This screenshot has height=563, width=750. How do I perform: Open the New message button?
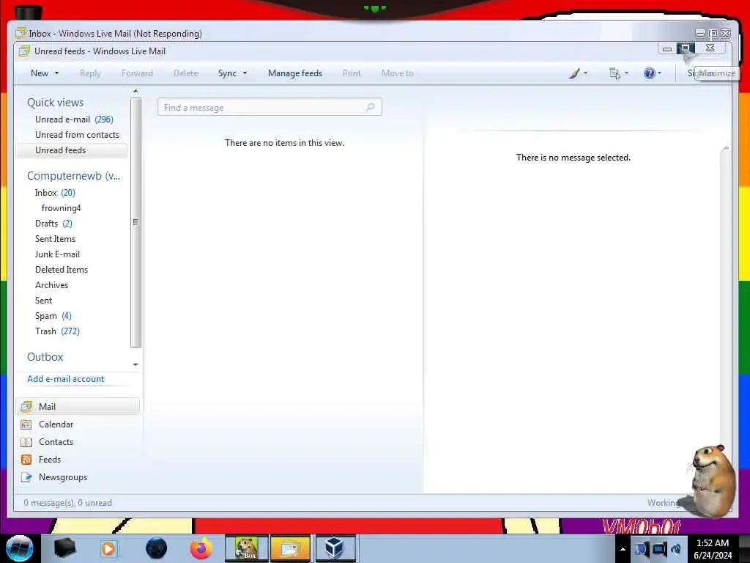click(x=40, y=73)
